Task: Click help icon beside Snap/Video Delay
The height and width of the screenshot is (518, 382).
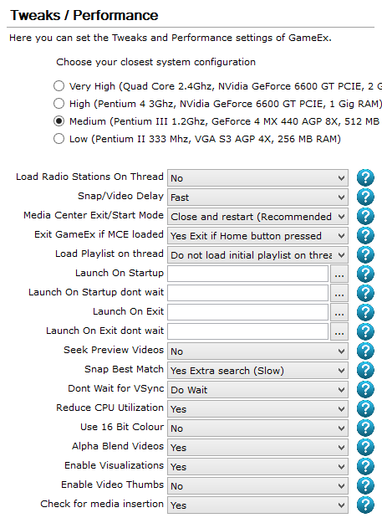Action: point(365,197)
